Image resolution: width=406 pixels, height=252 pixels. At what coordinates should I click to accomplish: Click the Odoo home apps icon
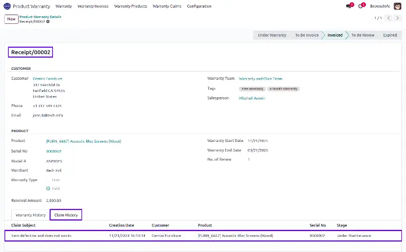(6, 6)
